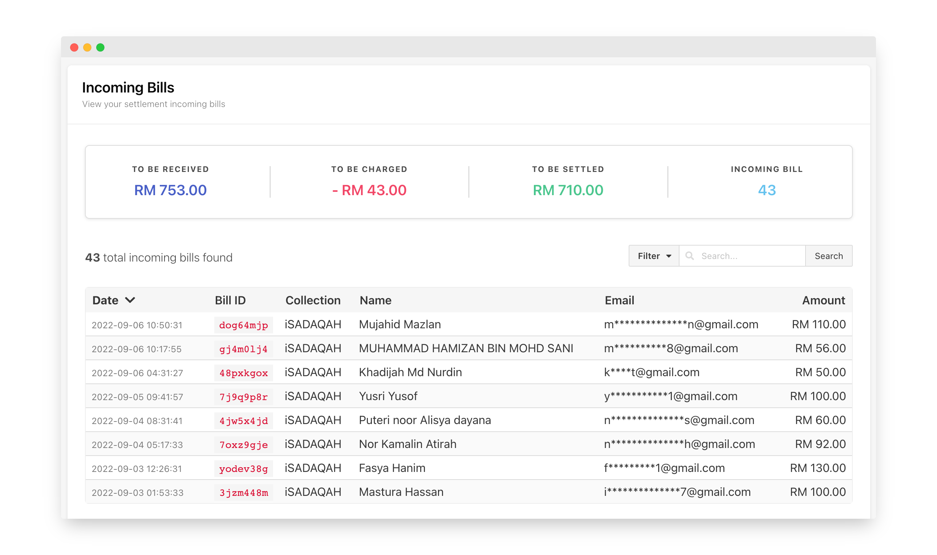Viewport: 937px width, 555px height.
Task: Focus the Search input field
Action: coord(742,256)
